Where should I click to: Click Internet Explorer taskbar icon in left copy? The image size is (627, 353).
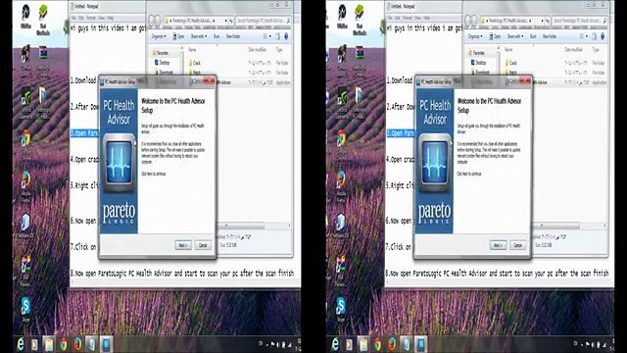click(x=20, y=344)
